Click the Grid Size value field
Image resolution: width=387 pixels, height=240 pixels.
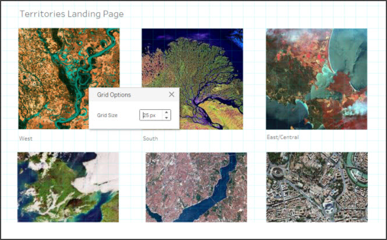click(x=151, y=115)
